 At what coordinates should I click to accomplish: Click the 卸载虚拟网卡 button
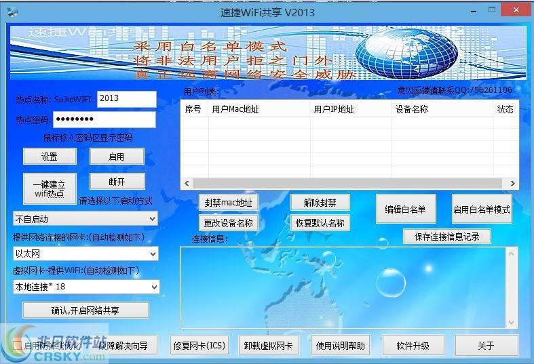(x=269, y=346)
